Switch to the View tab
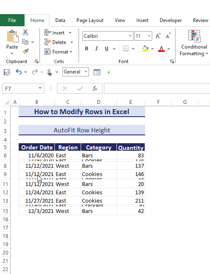This screenshot has width=210, height=274. pyautogui.click(x=120, y=20)
